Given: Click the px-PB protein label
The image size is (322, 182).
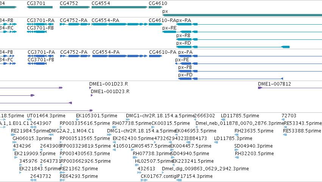Looking at the screenshot, I should 185,67.
